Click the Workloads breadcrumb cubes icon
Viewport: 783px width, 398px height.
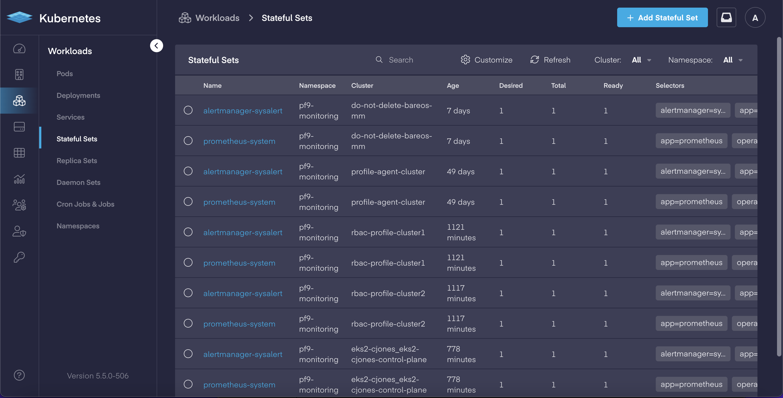(185, 18)
